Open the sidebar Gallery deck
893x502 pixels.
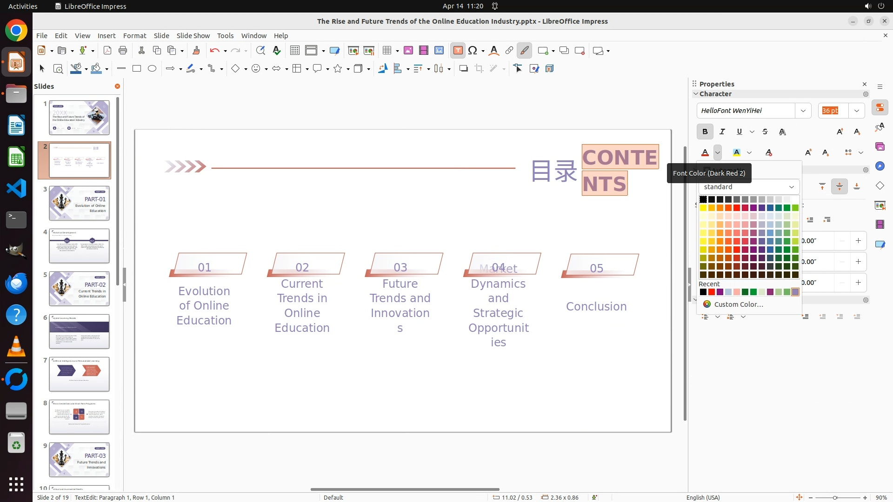point(880,147)
